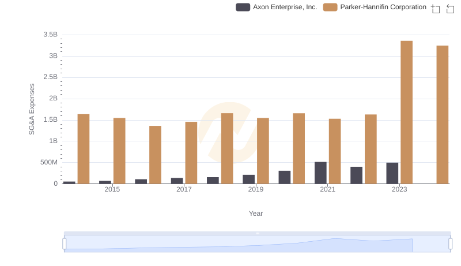Screen dimensions: 461x266
Task: Click the top grab bar of the zoom slider
Action: coord(257,233)
